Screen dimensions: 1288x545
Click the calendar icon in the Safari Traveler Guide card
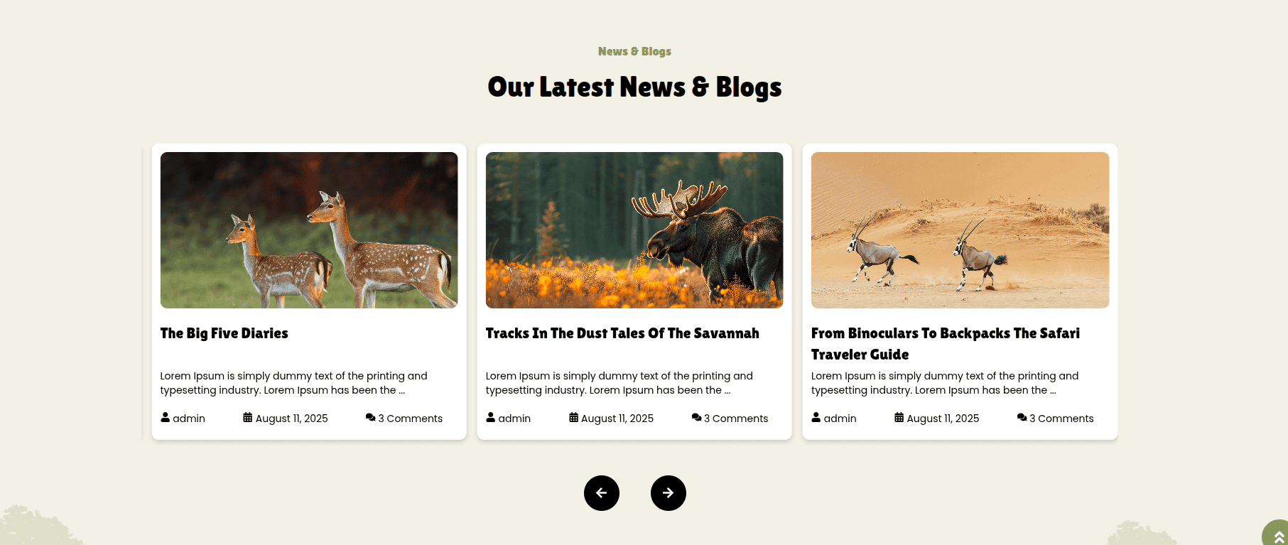pos(899,417)
